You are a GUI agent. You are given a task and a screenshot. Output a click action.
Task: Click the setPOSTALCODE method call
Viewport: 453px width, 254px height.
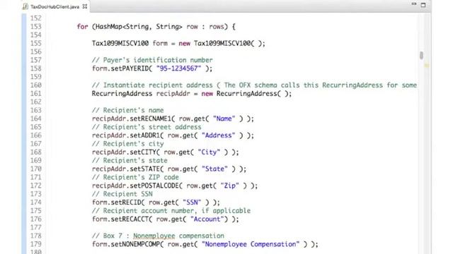point(154,186)
